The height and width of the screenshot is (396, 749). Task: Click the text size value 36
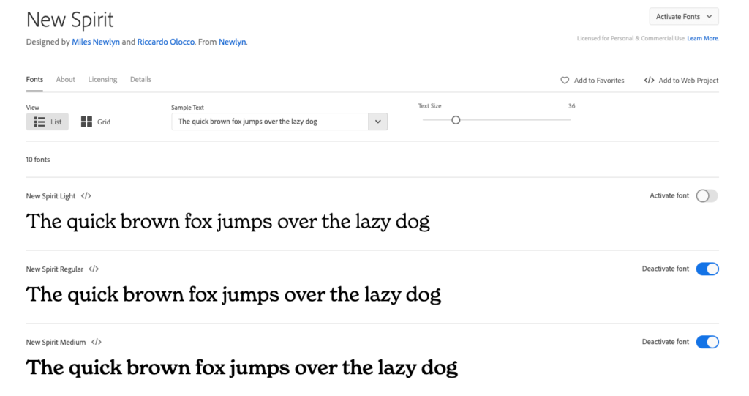(x=572, y=106)
